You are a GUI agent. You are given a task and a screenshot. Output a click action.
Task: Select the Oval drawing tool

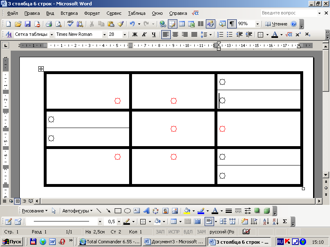pyautogui.click(x=127, y=211)
